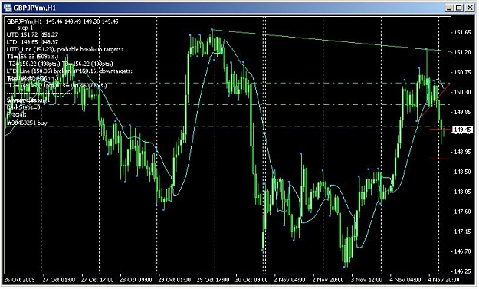Click the 149.85 price axis label
The image size is (479, 289).
coord(462,112)
